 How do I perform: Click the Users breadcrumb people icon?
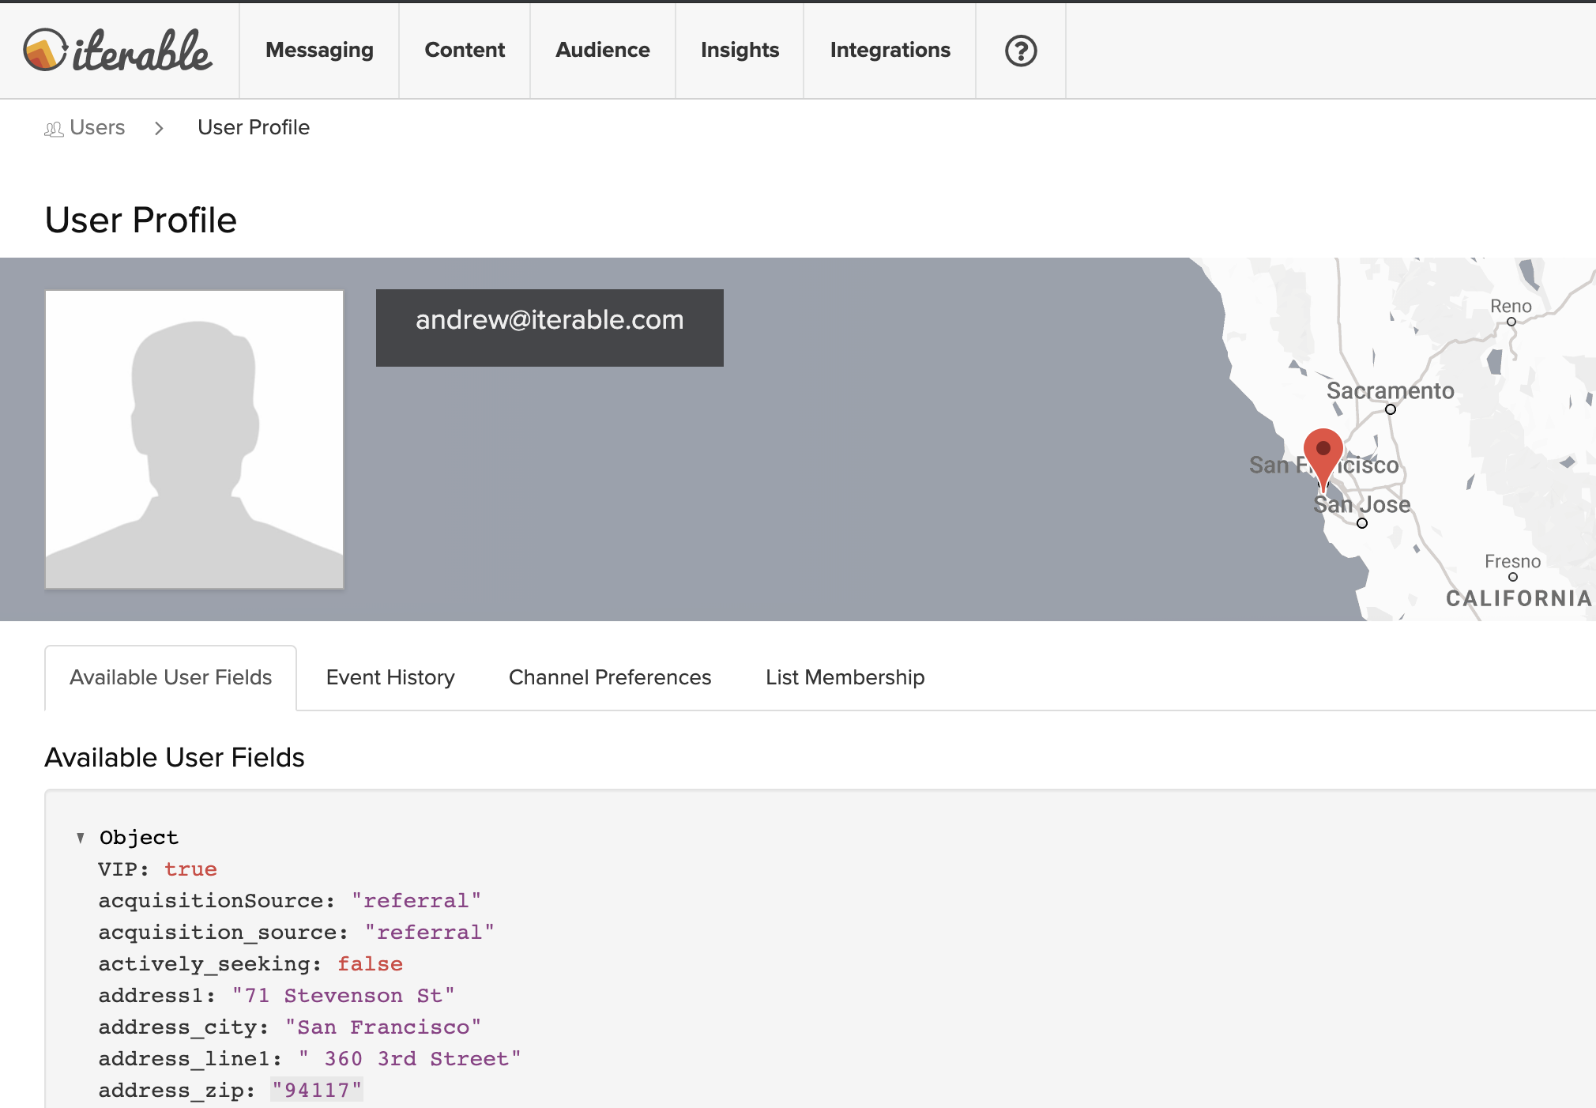coord(53,129)
